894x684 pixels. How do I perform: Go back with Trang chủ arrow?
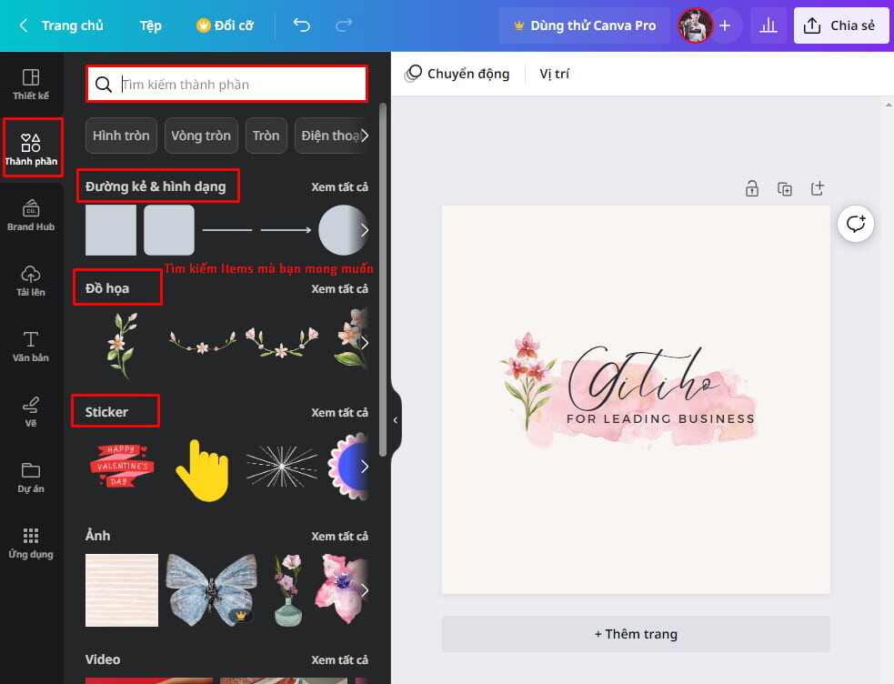click(24, 25)
